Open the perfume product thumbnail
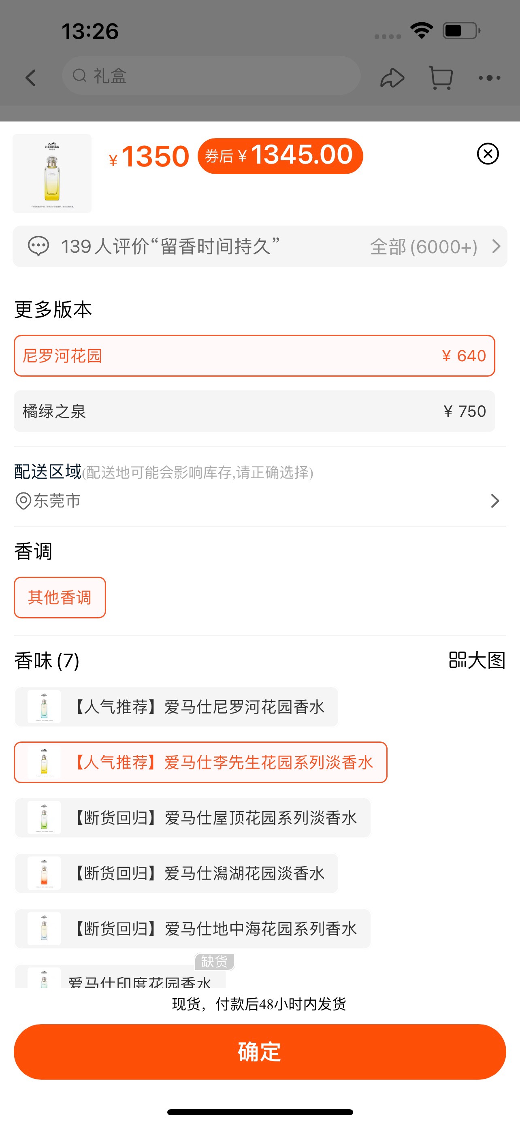 click(x=52, y=173)
